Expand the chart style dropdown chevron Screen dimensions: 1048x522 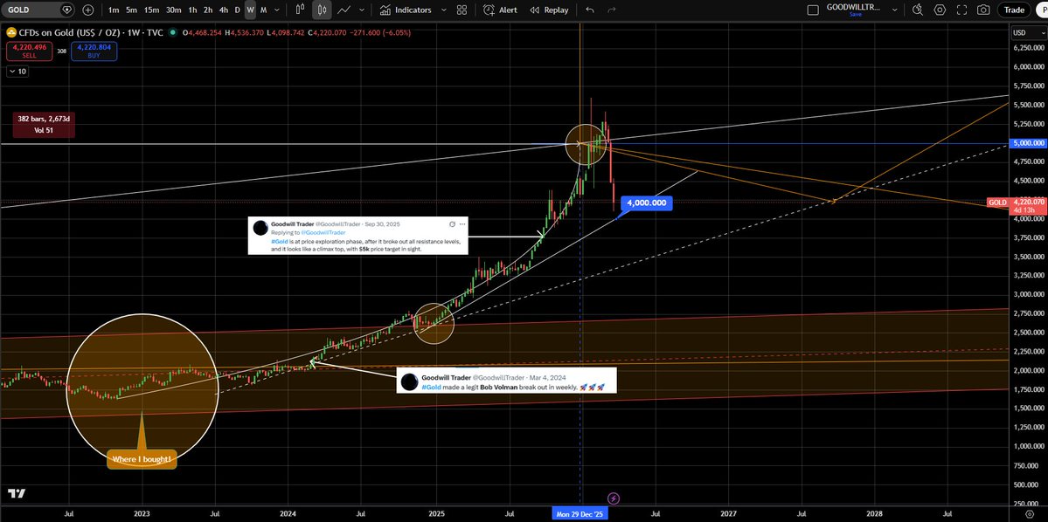pos(362,10)
